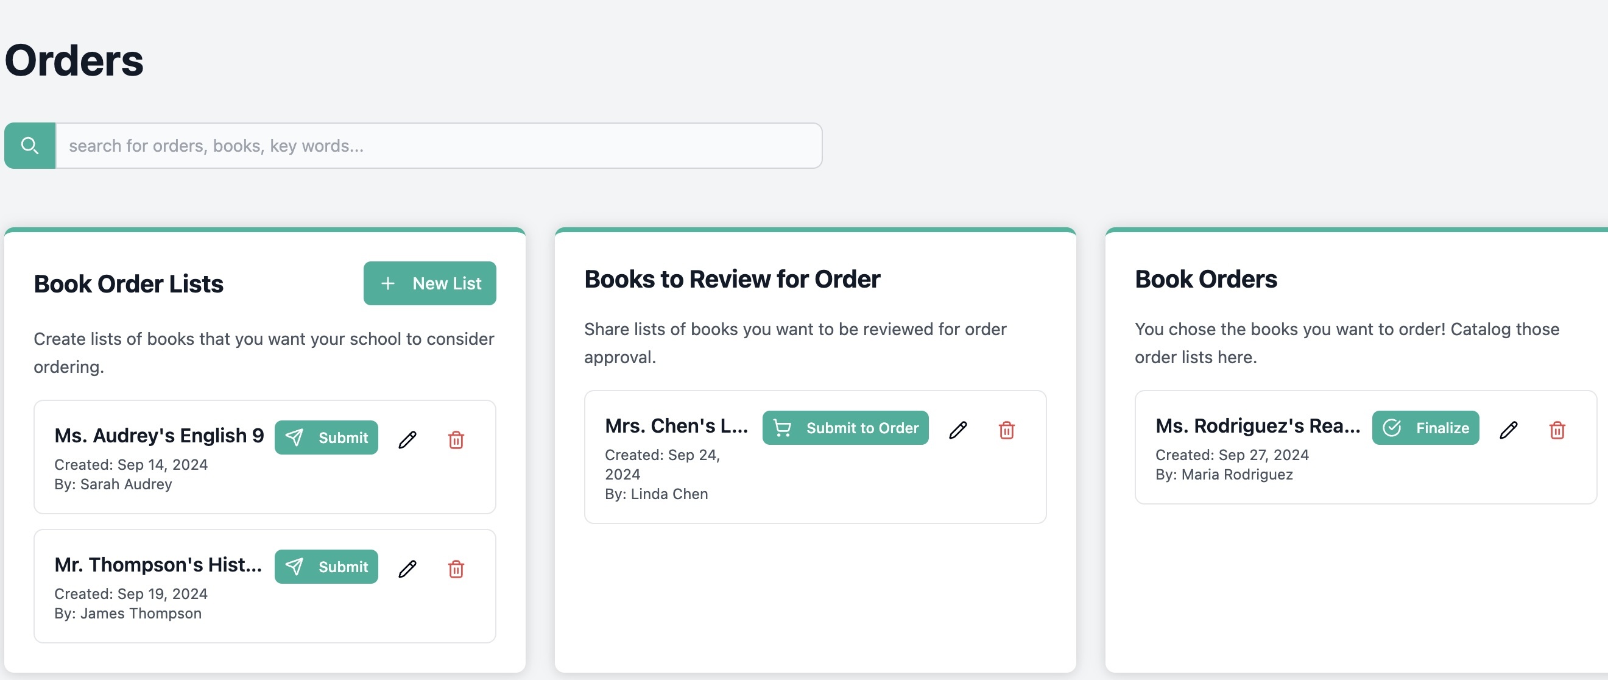Focus the orders search text field
Image resolution: width=1608 pixels, height=680 pixels.
coord(438,146)
